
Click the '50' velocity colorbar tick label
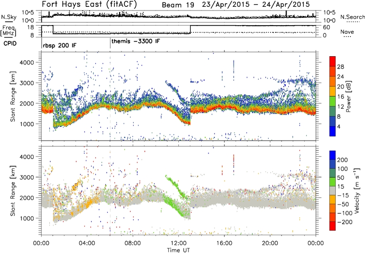click(340, 178)
